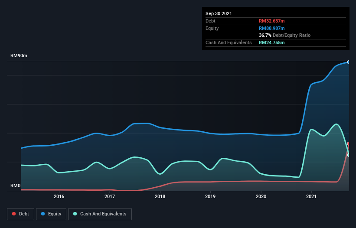Viewport: 356px width, 228px height.
Task: Click Cash And Equivalents label in tooltip
Action: (x=229, y=42)
